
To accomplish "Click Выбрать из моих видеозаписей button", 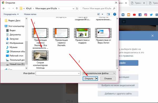I will (118, 85).
